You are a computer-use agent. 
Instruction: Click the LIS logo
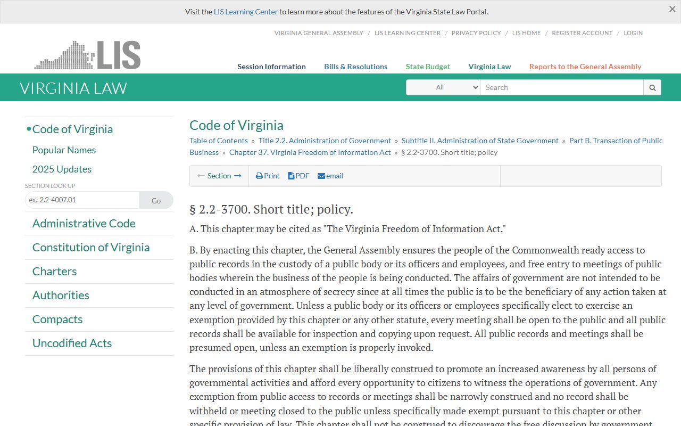[88, 55]
